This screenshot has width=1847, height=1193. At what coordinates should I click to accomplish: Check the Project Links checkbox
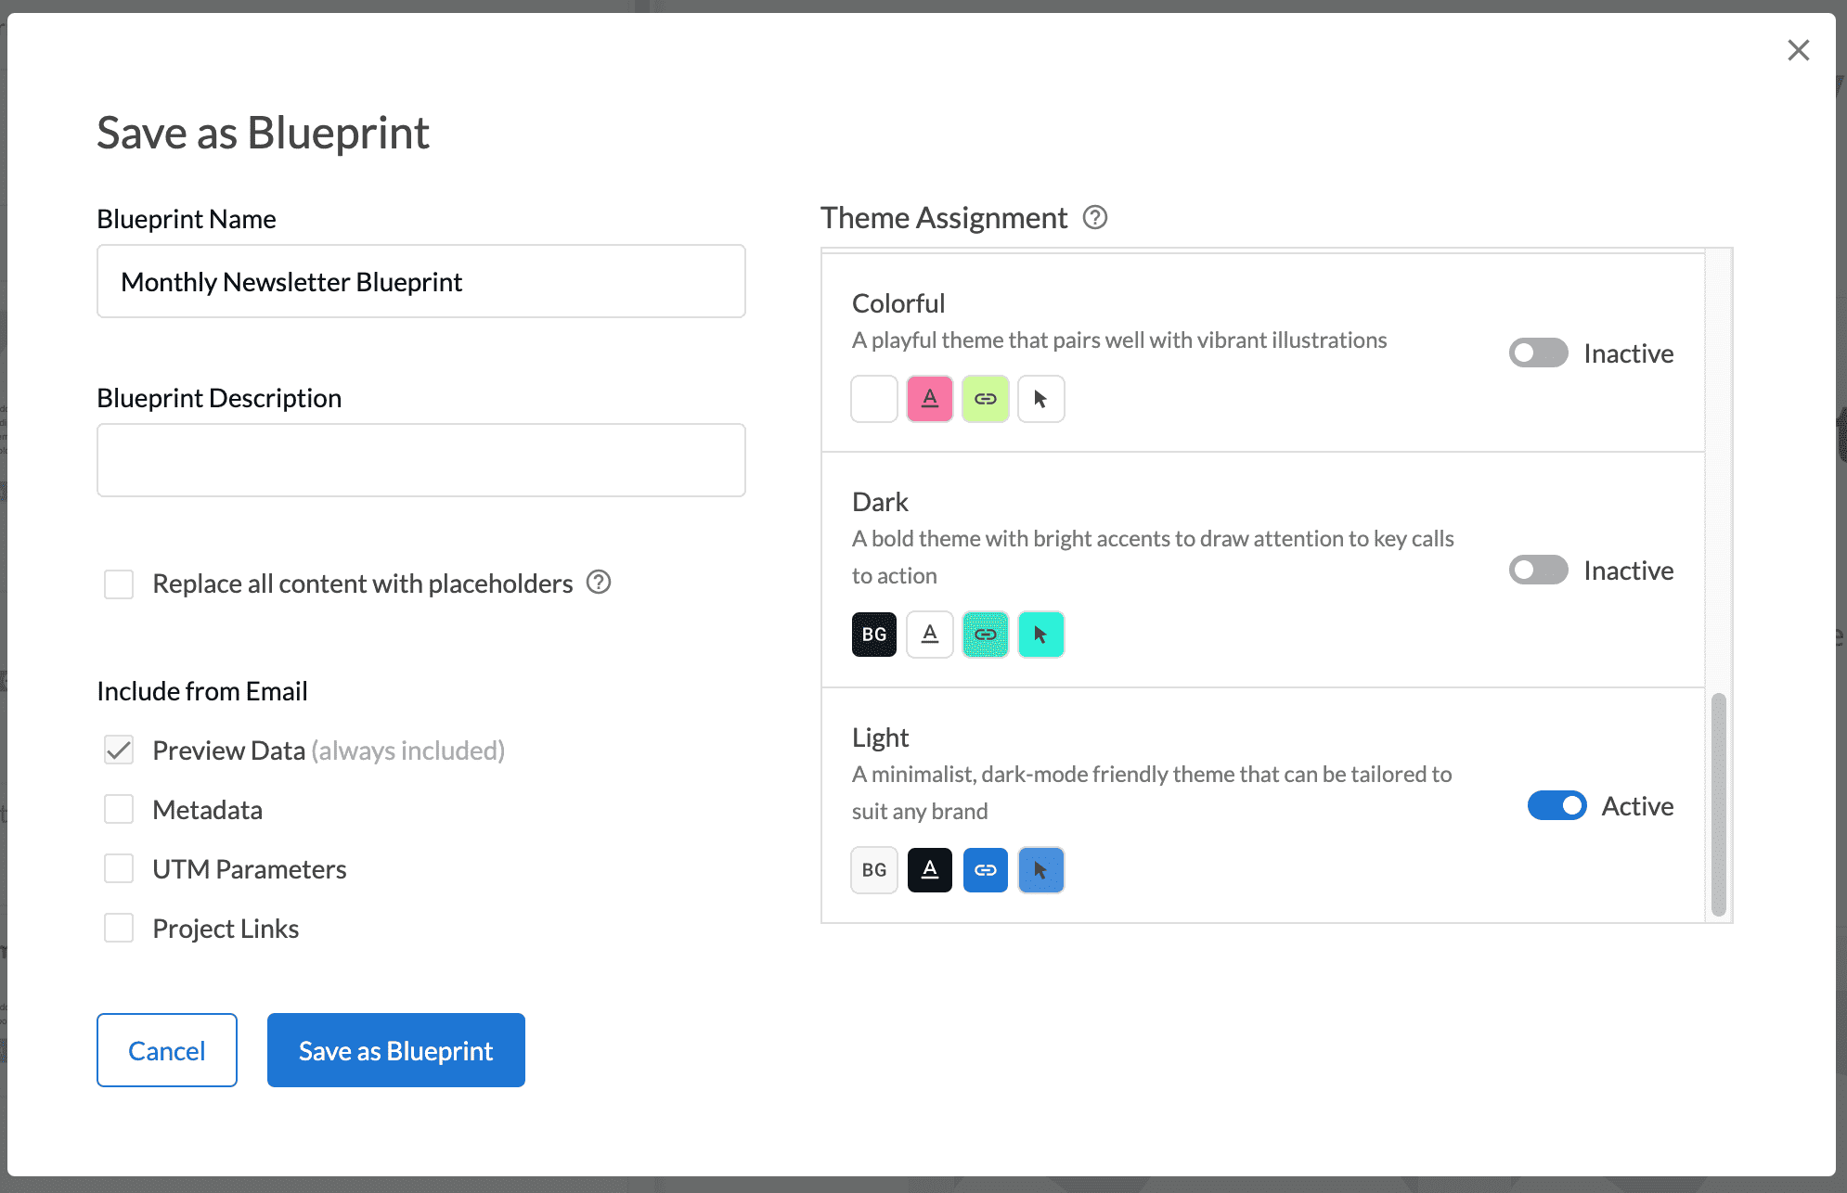119,929
